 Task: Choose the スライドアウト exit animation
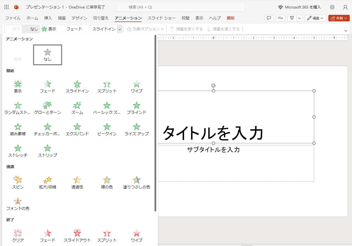click(77, 236)
